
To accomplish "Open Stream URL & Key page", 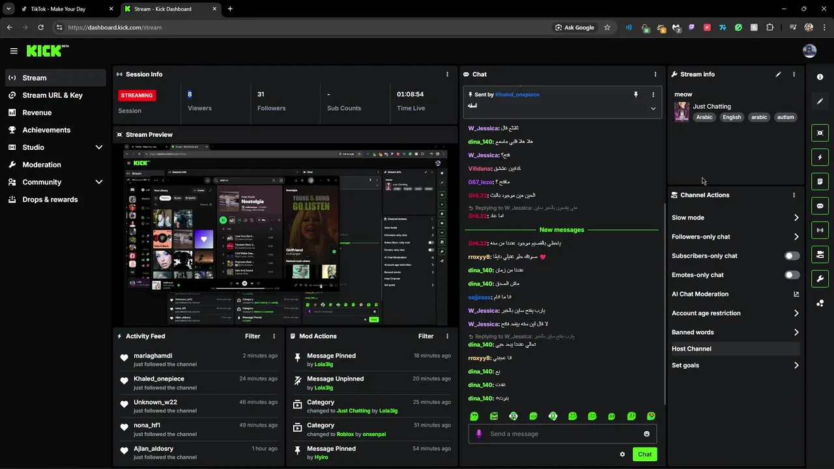I will (55, 95).
